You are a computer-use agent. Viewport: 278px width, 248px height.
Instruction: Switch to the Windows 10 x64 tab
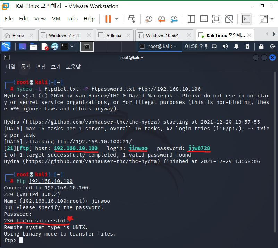[162, 36]
